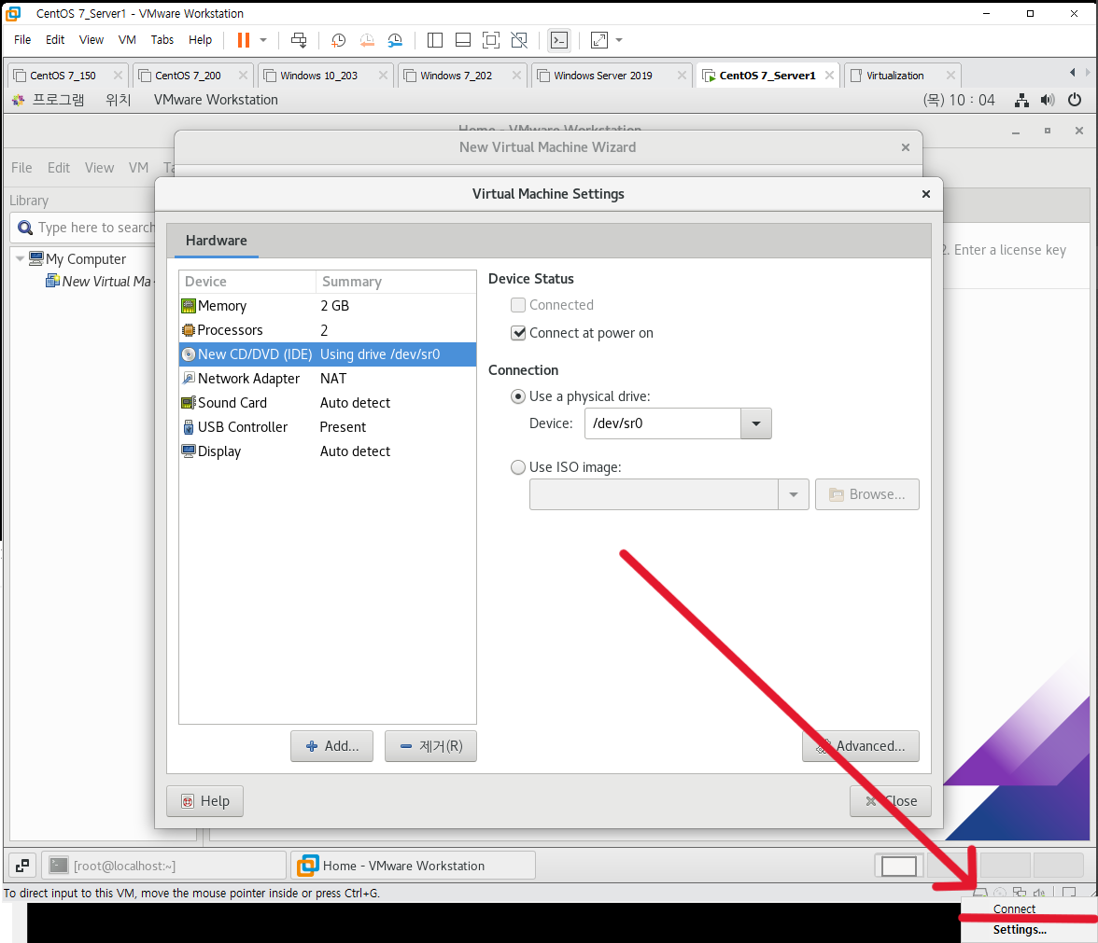The width and height of the screenshot is (1098, 943).
Task: Click the 제거(R) remove button
Action: pyautogui.click(x=430, y=746)
